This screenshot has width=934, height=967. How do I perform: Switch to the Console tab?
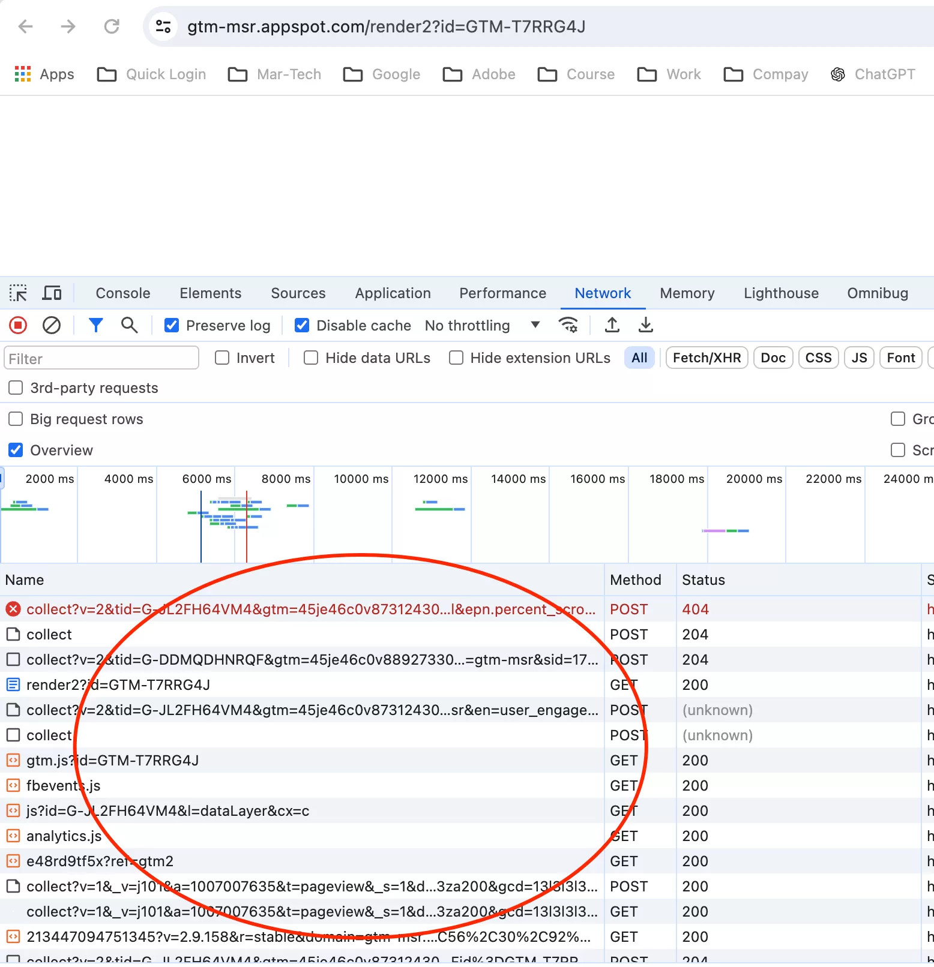coord(123,293)
